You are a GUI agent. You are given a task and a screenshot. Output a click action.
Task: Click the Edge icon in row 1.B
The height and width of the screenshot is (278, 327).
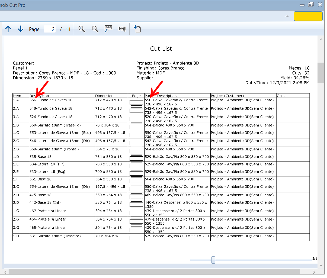[136, 127]
